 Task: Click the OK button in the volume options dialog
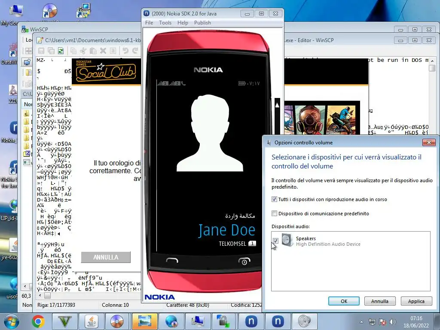coord(344,301)
